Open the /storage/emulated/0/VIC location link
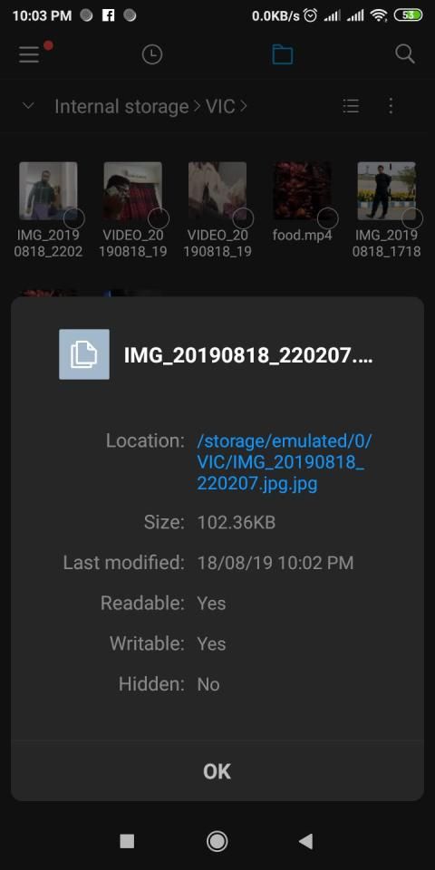The height and width of the screenshot is (870, 435). click(285, 462)
